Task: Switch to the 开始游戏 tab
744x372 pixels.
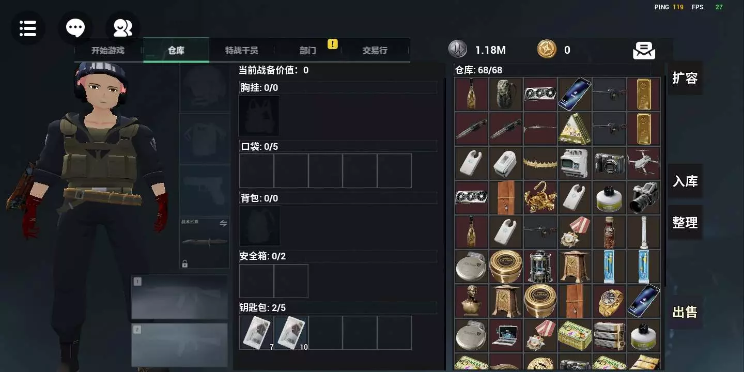Action: point(108,51)
